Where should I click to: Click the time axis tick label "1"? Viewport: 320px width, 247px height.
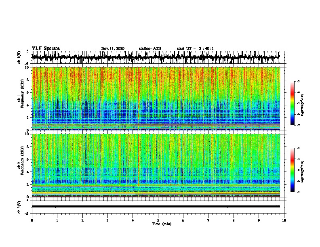[x=57, y=220]
